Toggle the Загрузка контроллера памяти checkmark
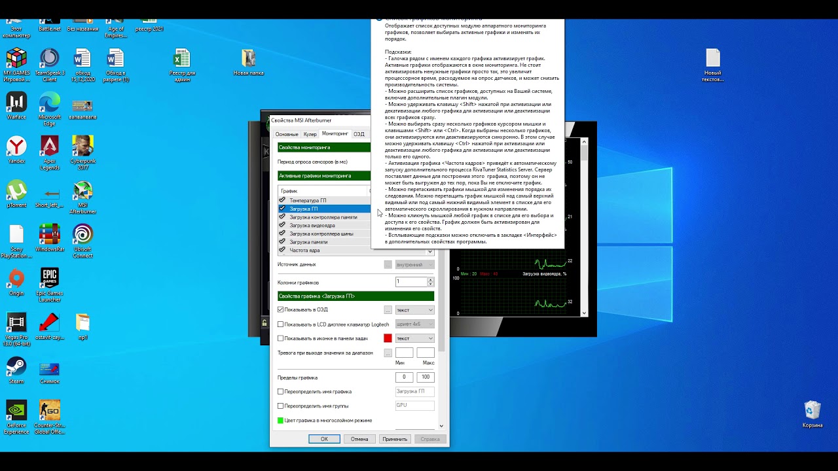This screenshot has width=838, height=471. click(282, 217)
